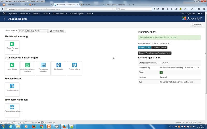207x129 pixels.
Task: Click the Pocket icon in Firefox toolbar
Action: [x=163, y=9]
